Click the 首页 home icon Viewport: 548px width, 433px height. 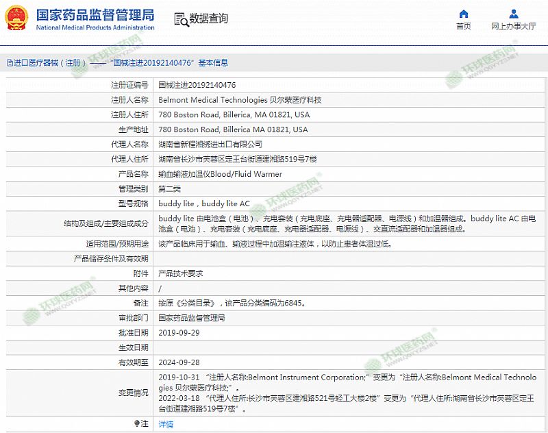point(464,14)
